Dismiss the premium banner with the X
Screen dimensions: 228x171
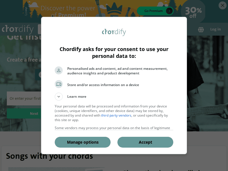[223, 5]
